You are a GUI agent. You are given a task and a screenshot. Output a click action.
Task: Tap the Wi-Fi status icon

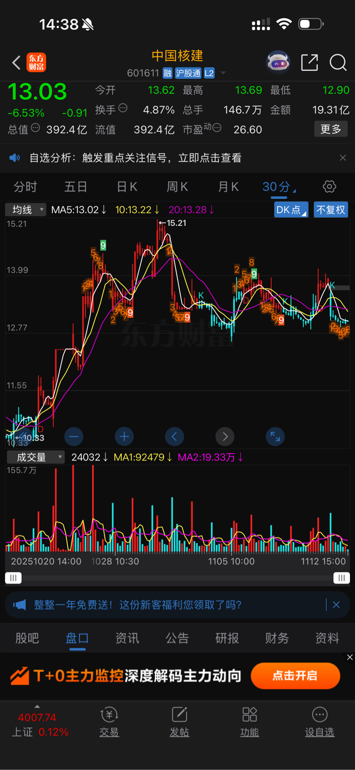click(284, 24)
